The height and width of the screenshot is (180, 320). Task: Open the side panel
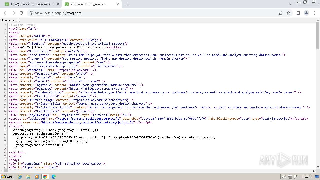point(298,13)
